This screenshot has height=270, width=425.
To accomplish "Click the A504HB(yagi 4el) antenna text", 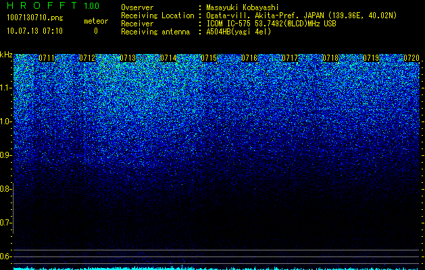I will 239,32.
